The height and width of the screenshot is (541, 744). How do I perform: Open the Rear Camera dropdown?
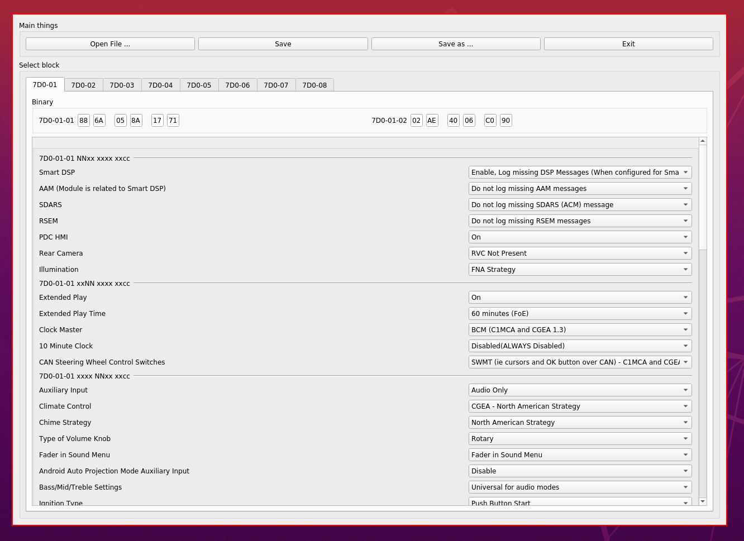point(580,253)
